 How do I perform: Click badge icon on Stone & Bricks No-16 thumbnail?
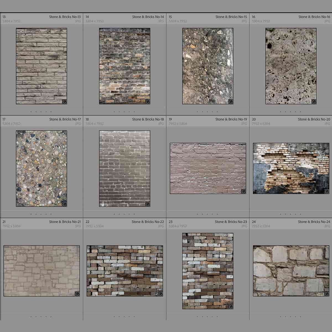click(x=314, y=102)
